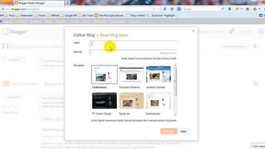
Task: Open the Ping-o-Matic bookmark
Action: pyautogui.click(x=136, y=15)
